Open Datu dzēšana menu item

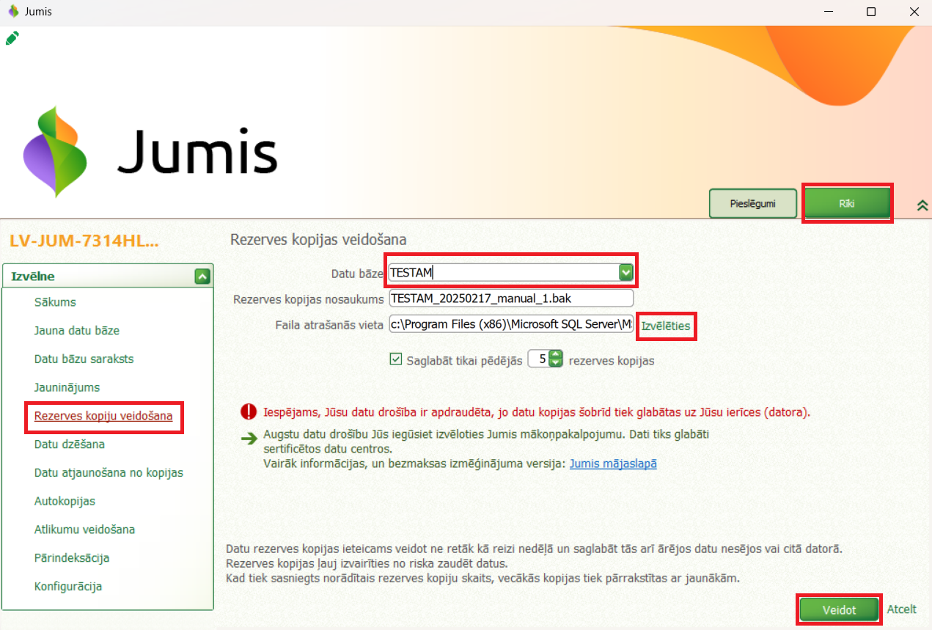point(70,444)
